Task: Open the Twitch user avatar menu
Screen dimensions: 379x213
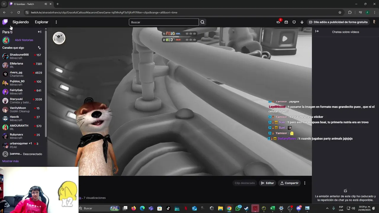Action: click(x=375, y=22)
